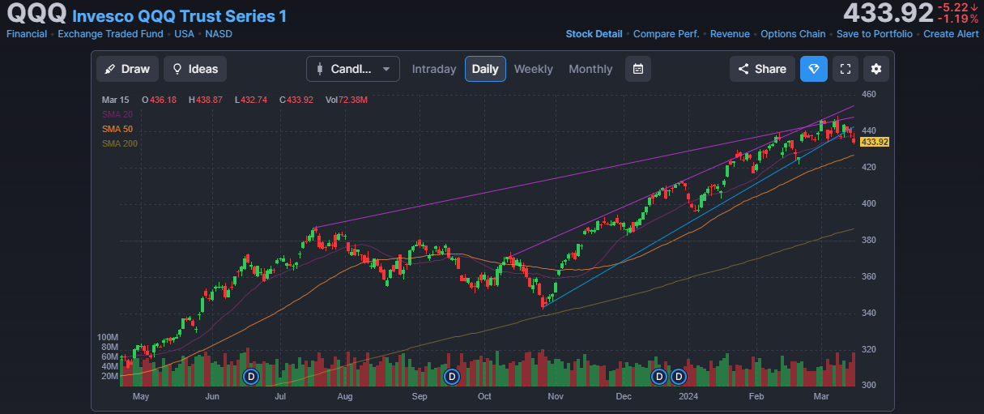Click the USA country link

(x=184, y=34)
